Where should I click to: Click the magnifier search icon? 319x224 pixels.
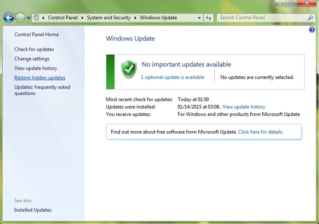(x=311, y=18)
